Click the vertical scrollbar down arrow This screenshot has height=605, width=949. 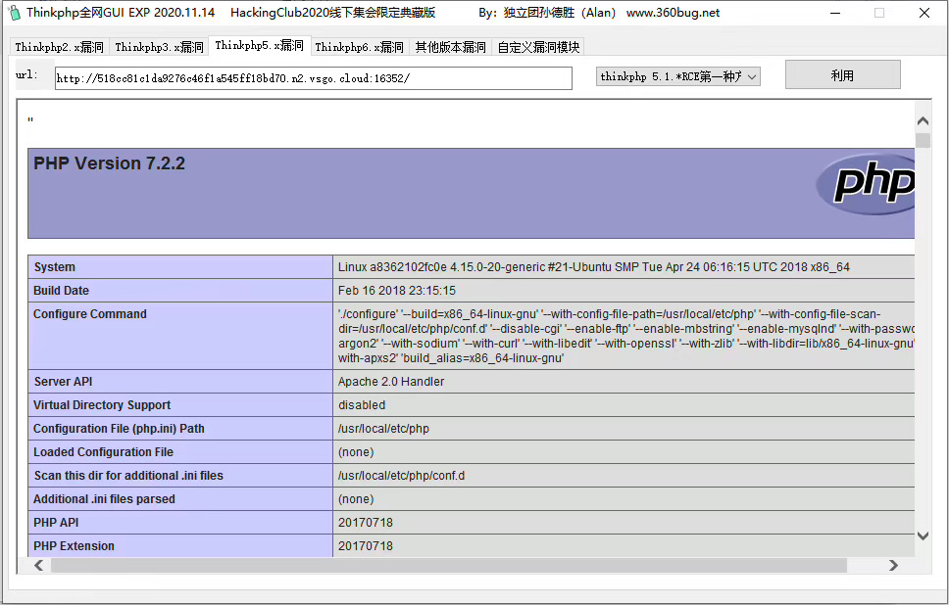coord(923,535)
